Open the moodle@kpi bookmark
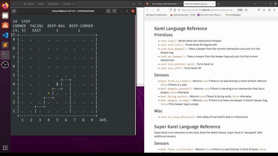Image resolution: width=278 pixels, height=156 pixels. coord(233,15)
